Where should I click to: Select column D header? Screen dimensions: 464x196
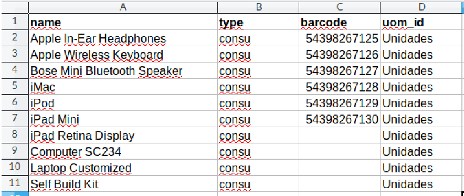[x=421, y=7]
